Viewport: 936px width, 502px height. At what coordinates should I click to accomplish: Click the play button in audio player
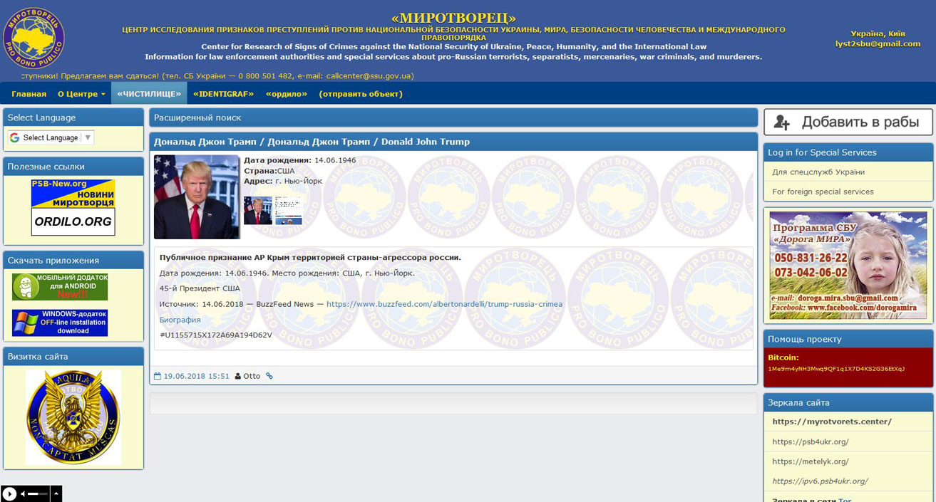9,493
